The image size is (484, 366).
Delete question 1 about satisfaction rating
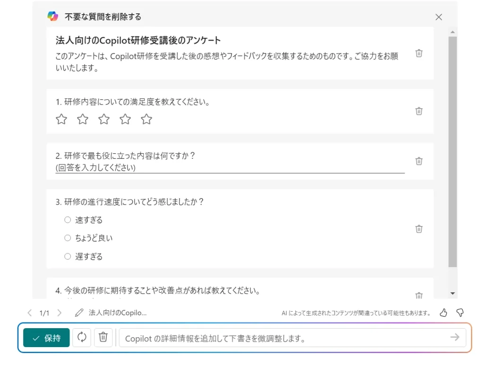pyautogui.click(x=419, y=111)
